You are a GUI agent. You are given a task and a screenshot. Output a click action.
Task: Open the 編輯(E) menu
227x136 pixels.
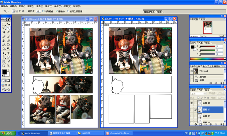click(x=13, y=6)
